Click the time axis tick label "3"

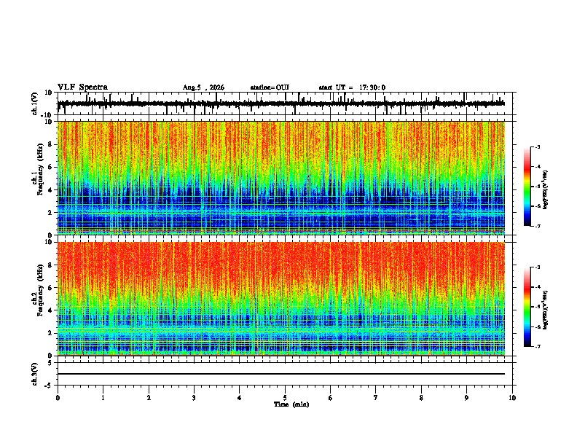click(194, 398)
